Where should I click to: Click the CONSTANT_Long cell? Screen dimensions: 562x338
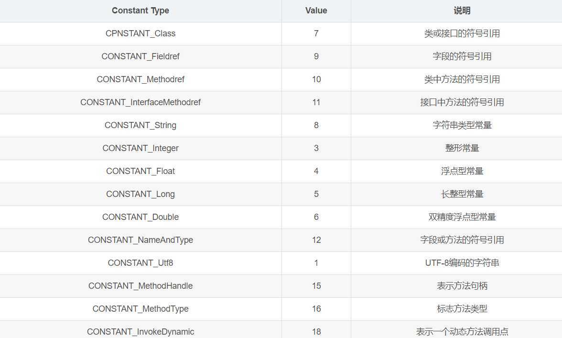tap(140, 194)
